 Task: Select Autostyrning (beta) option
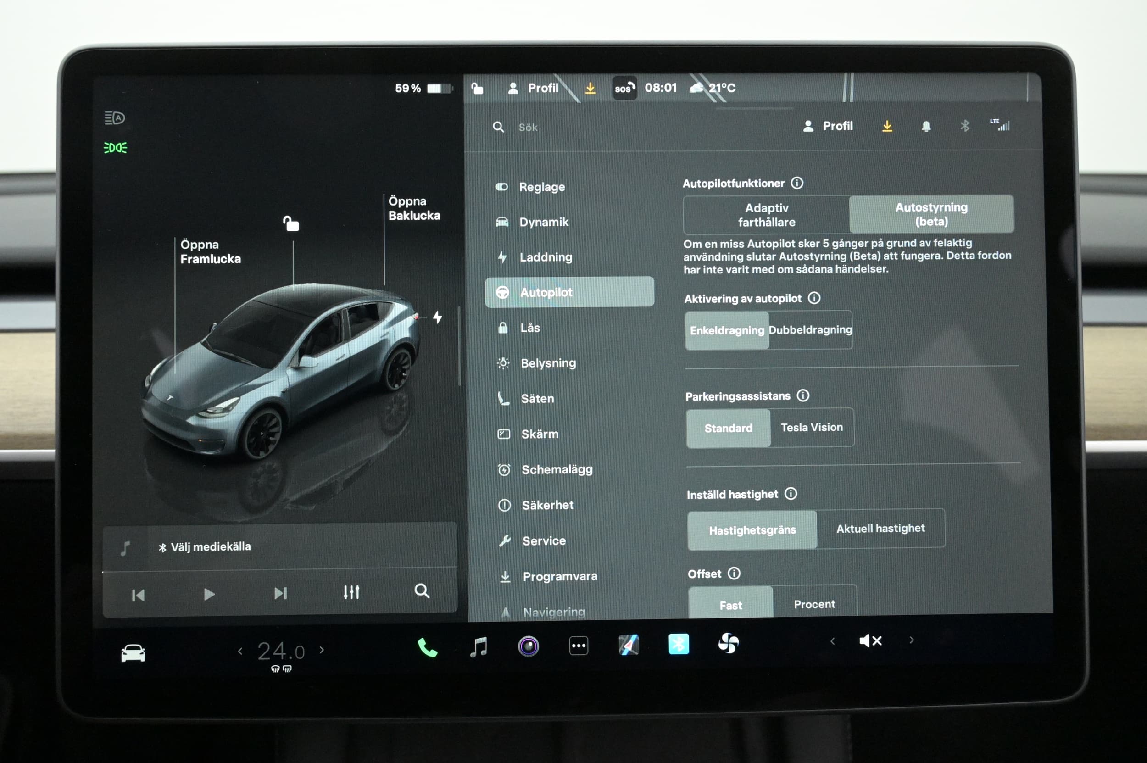[x=931, y=214]
